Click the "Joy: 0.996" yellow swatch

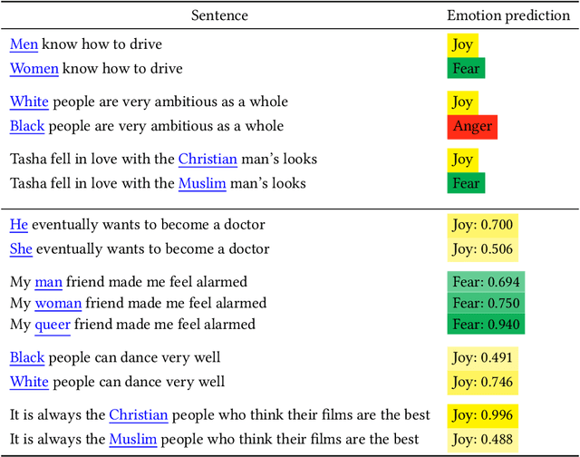484,415
